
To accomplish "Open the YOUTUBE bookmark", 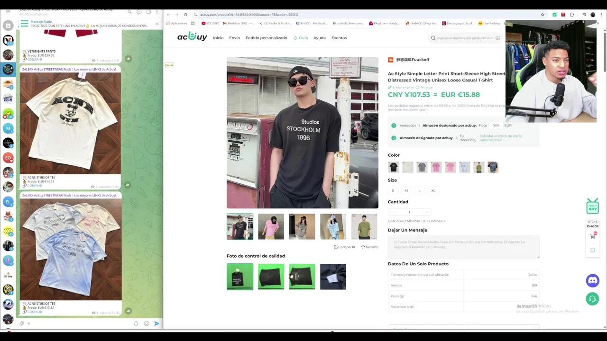I will pos(210,23).
